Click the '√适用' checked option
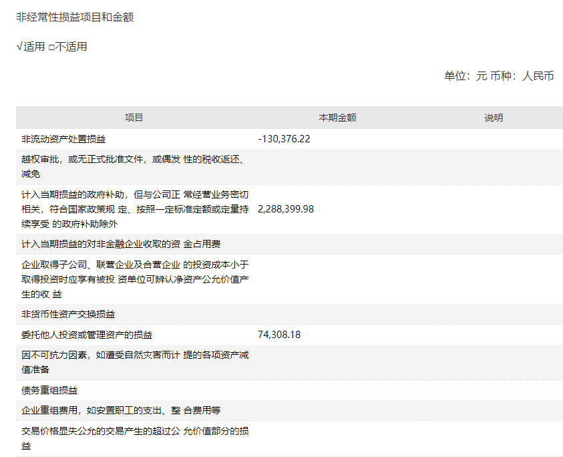 [31, 47]
